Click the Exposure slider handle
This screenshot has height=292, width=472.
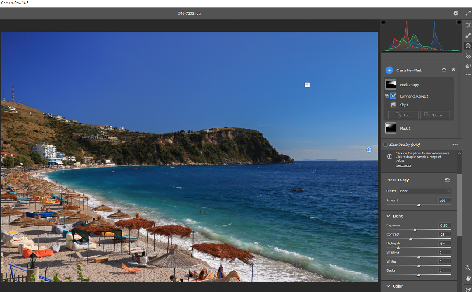pos(415,230)
